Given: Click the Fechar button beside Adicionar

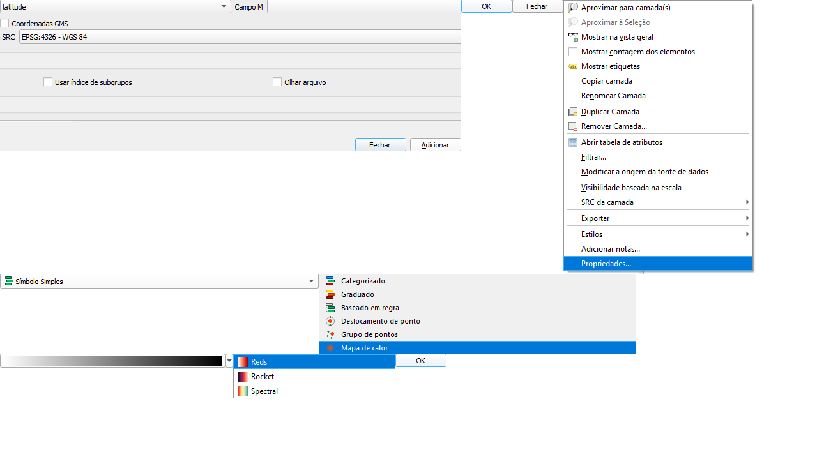Looking at the screenshot, I should point(381,145).
